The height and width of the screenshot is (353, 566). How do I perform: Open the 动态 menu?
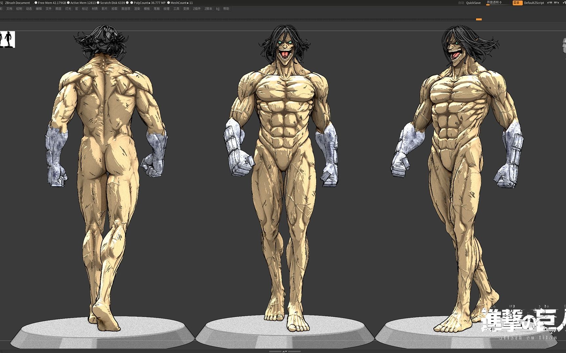coord(29,9)
